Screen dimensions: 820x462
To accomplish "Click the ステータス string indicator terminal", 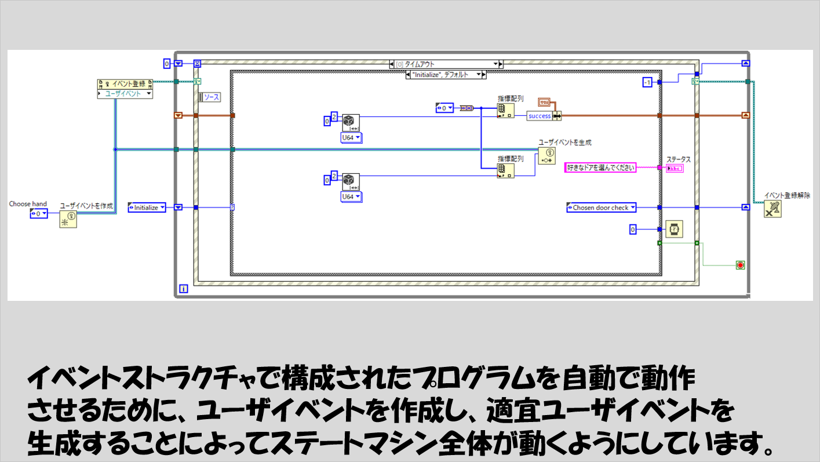I will (675, 168).
